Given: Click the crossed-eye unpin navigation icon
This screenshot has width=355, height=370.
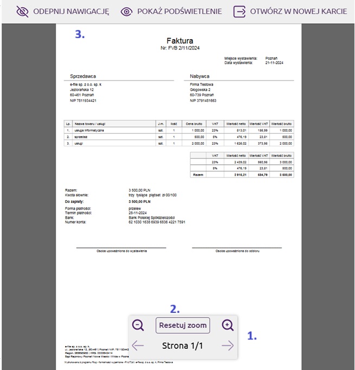Looking at the screenshot, I should pos(22,11).
